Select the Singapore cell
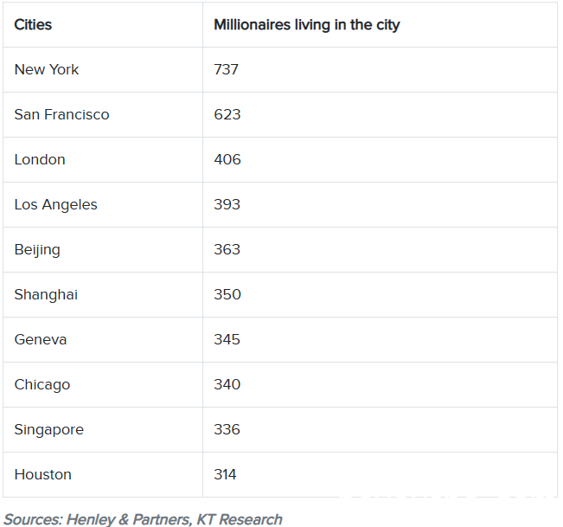This screenshot has width=563, height=527. click(x=103, y=429)
